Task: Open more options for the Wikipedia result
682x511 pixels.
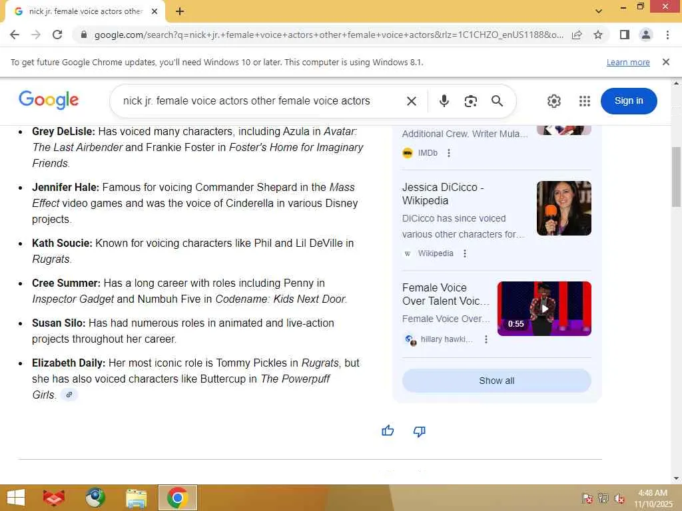Action: (x=464, y=254)
